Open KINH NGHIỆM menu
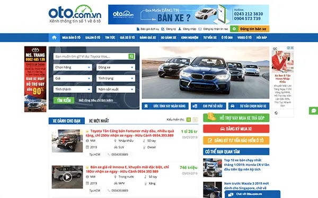This screenshot has height=198, width=318. [190, 37]
